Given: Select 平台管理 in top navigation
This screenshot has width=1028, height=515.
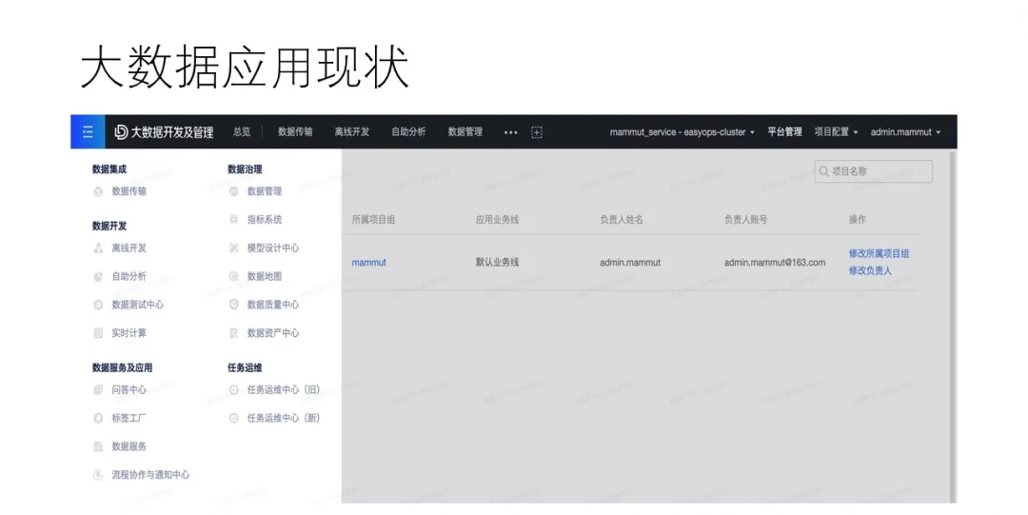Looking at the screenshot, I should pos(784,132).
